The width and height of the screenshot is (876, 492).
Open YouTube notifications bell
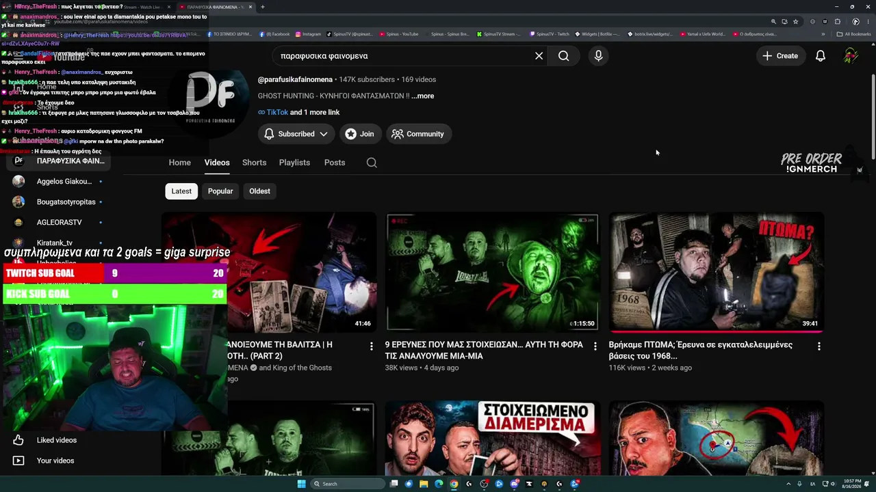pyautogui.click(x=820, y=56)
